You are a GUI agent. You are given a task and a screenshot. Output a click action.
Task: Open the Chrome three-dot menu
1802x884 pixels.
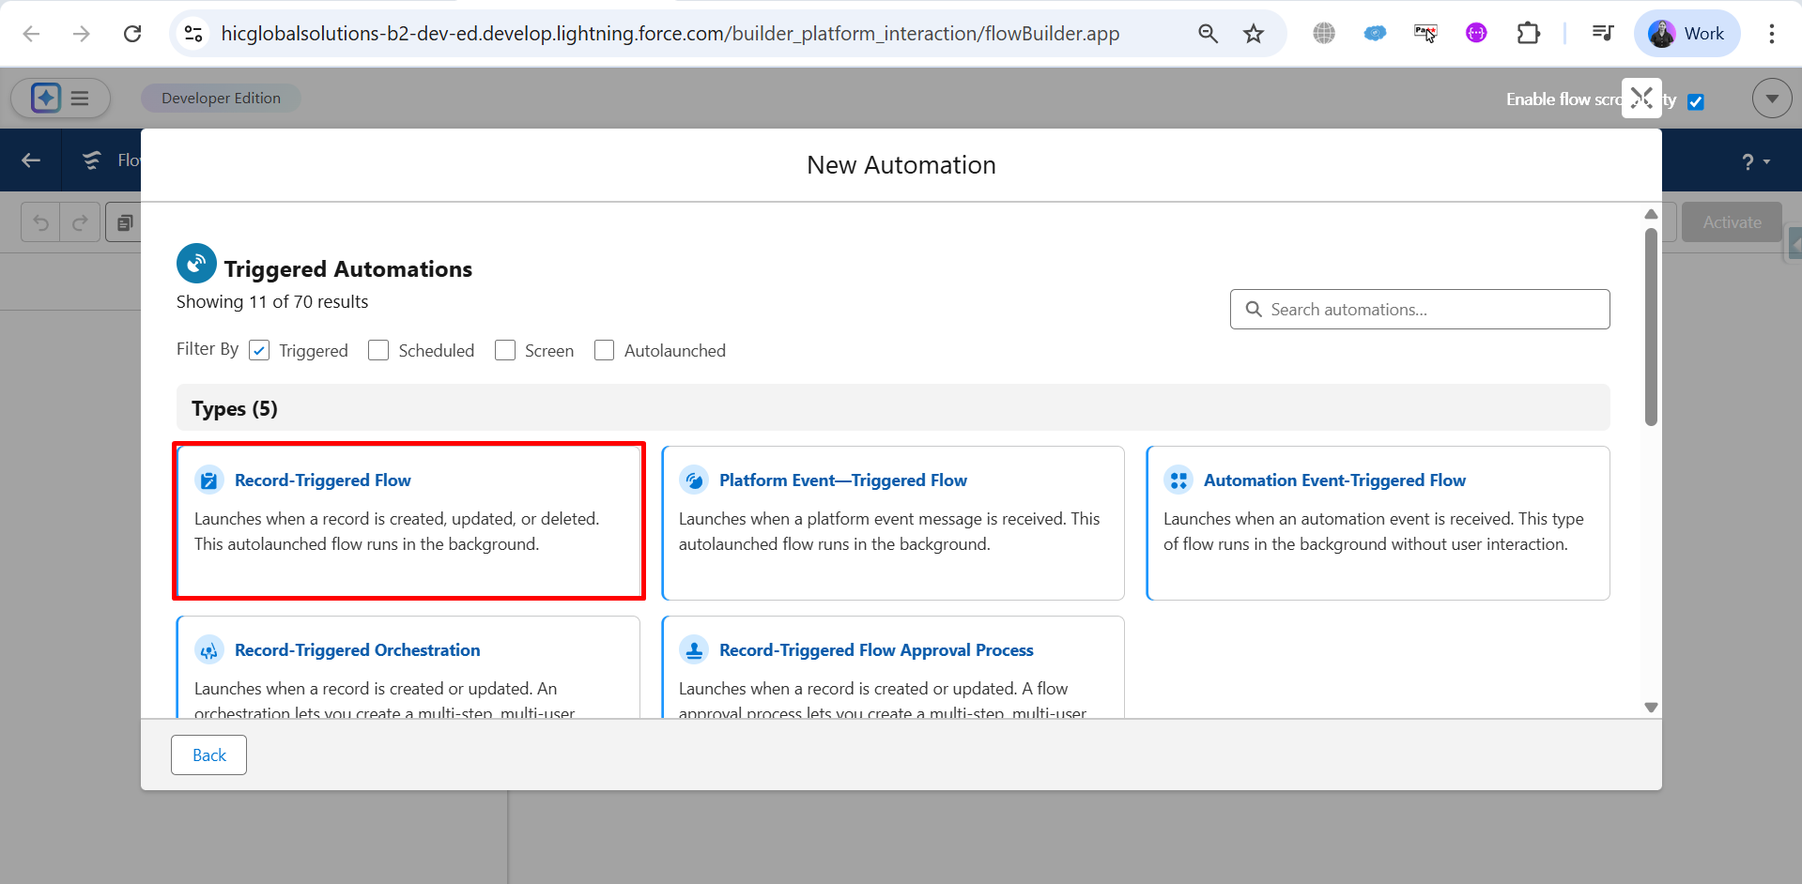coord(1771,34)
